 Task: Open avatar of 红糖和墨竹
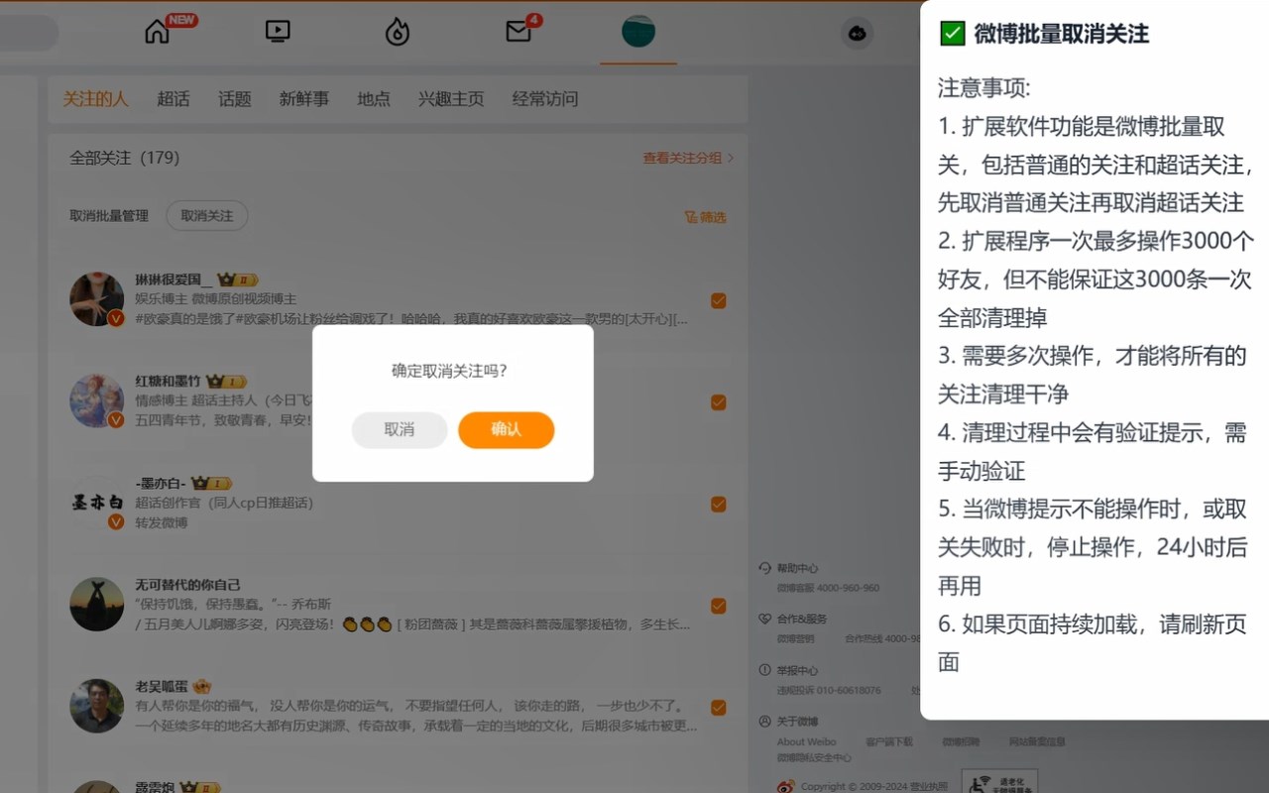coord(97,400)
